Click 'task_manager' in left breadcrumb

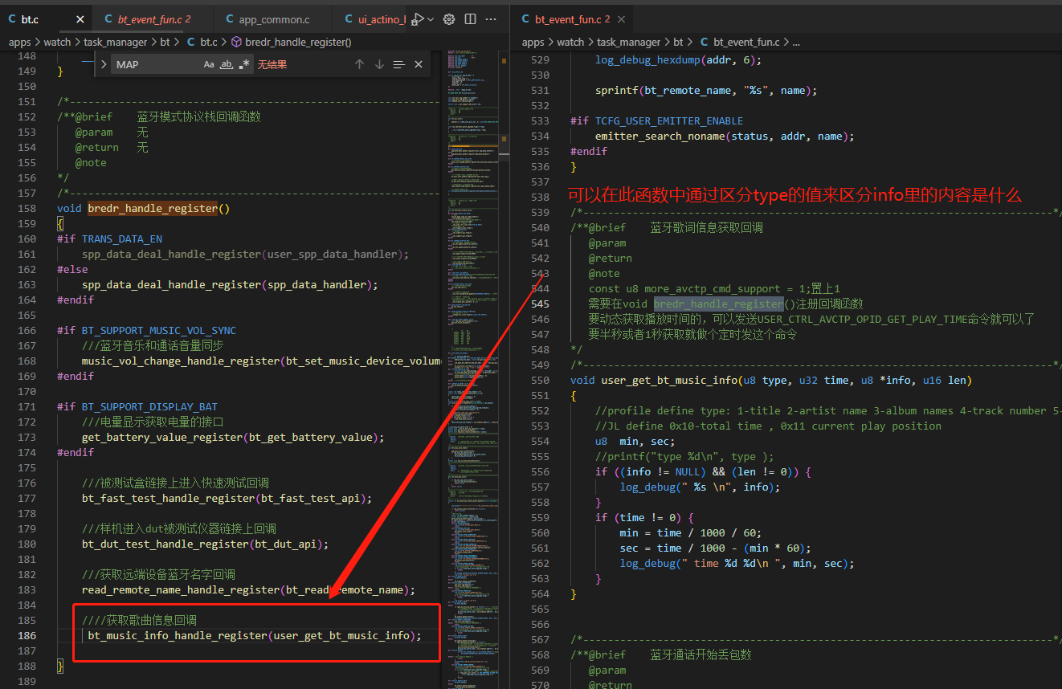pyautogui.click(x=116, y=42)
